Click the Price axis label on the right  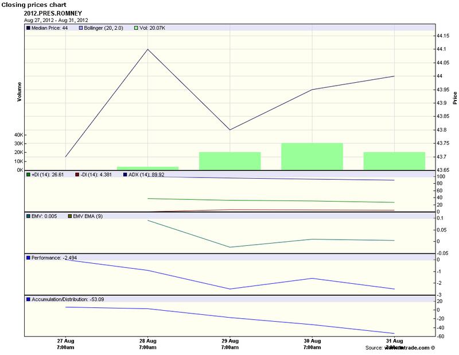[454, 98]
